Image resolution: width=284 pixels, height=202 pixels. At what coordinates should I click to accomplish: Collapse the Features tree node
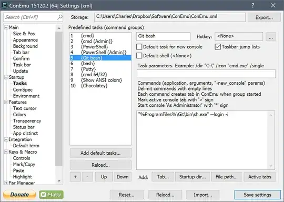click(6, 102)
